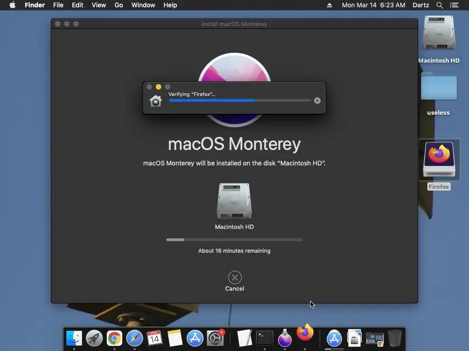
Task: Open System Preferences gear with badge
Action: click(x=215, y=339)
